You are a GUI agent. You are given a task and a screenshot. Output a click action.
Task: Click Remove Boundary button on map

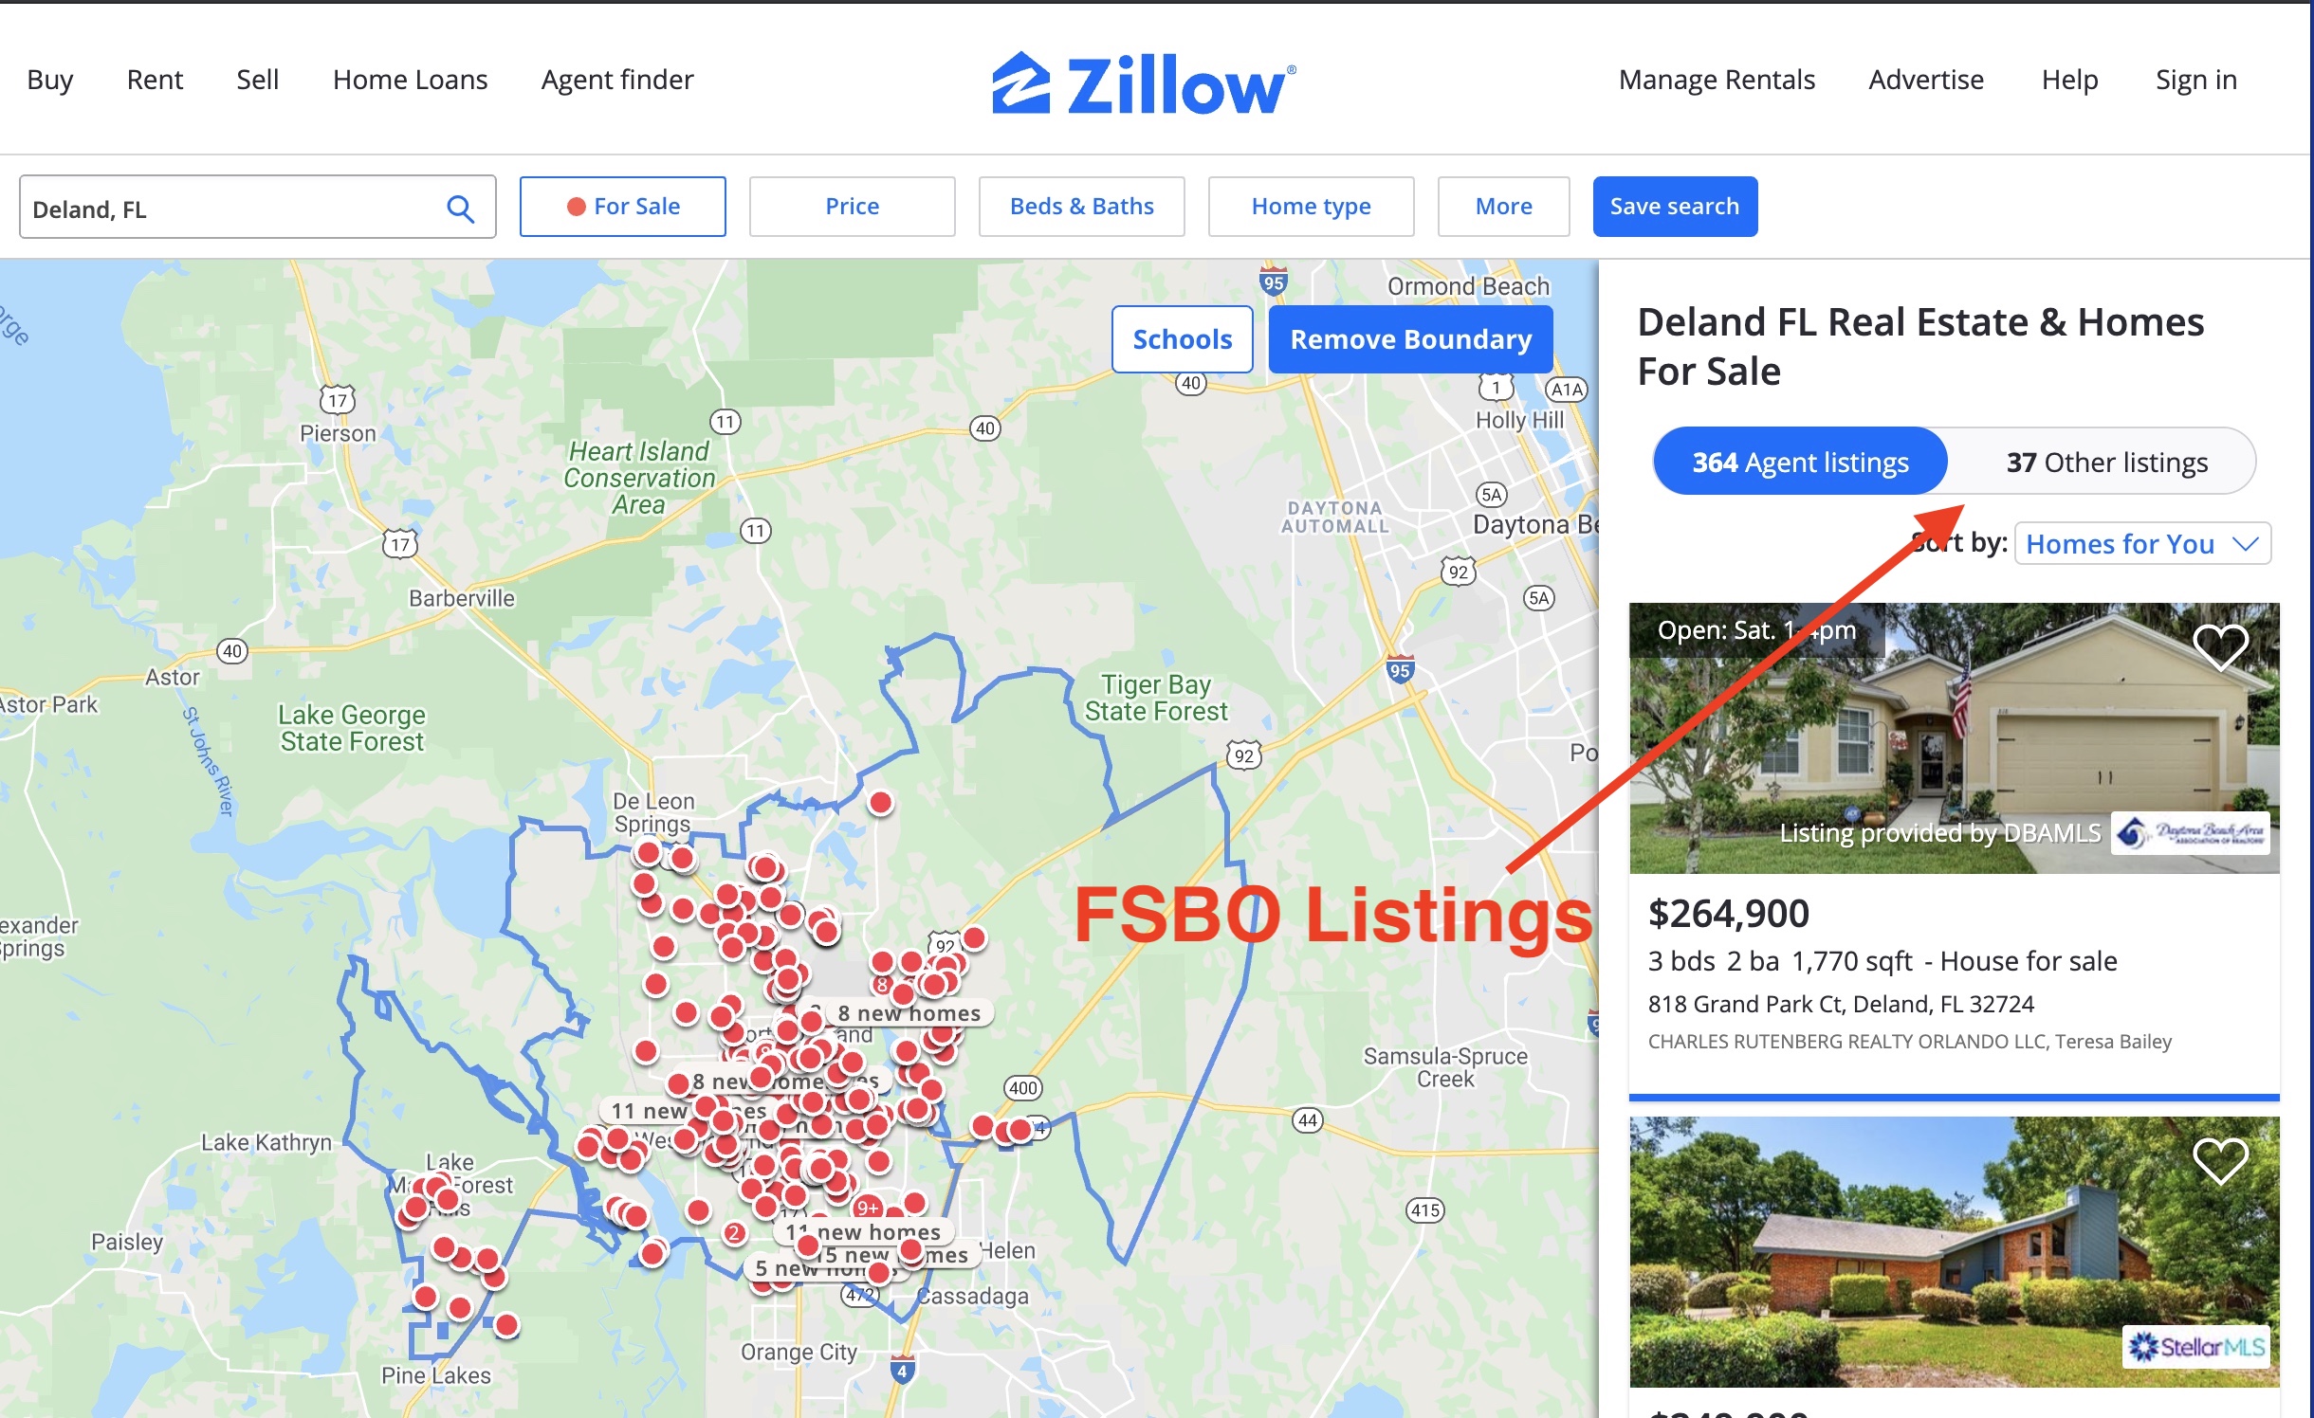click(1411, 338)
